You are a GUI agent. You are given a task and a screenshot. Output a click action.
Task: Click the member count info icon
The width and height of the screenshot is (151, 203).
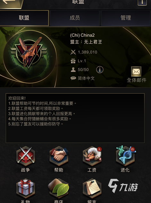pos(100,70)
